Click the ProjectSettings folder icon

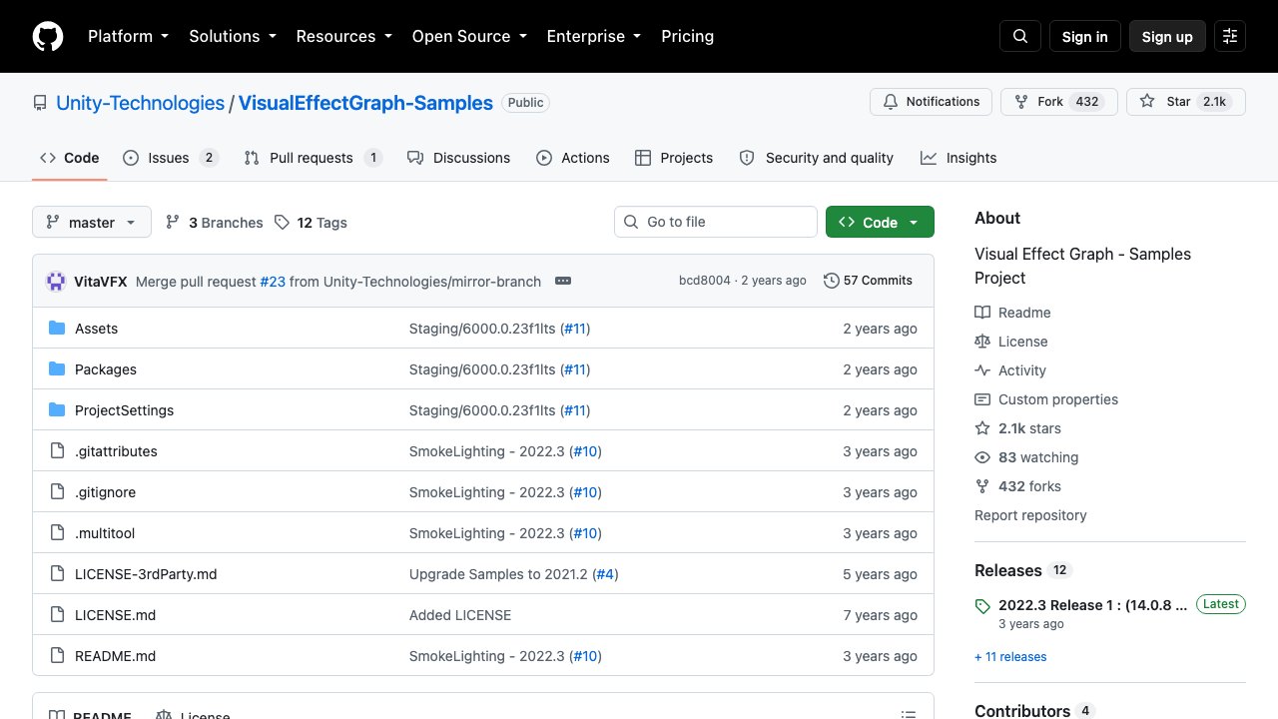coord(57,410)
